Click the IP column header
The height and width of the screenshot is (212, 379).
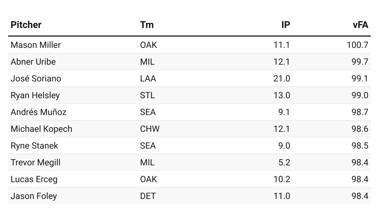pos(285,25)
